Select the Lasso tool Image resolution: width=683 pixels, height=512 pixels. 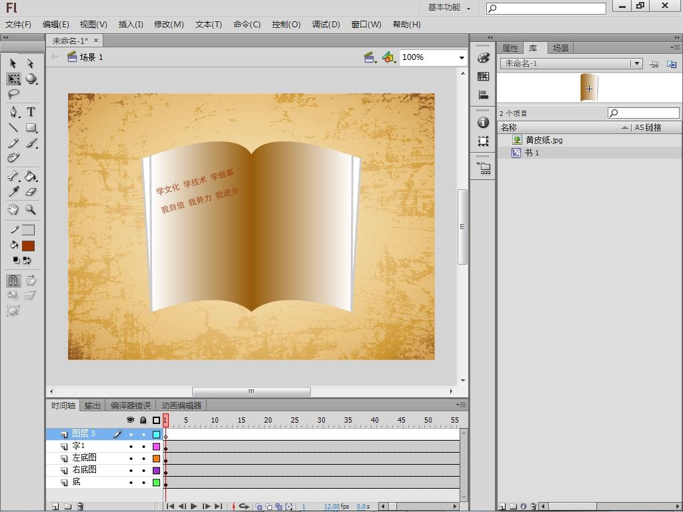pos(13,95)
